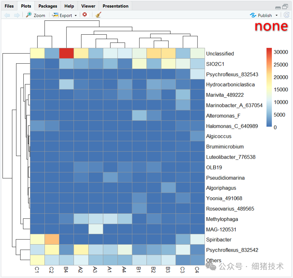Click the Publish button
293x278 pixels.
pyautogui.click(x=265, y=15)
